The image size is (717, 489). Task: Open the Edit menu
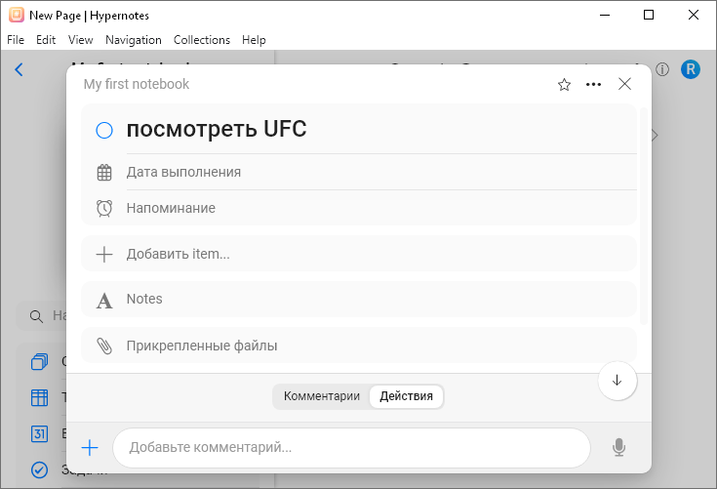pos(46,40)
